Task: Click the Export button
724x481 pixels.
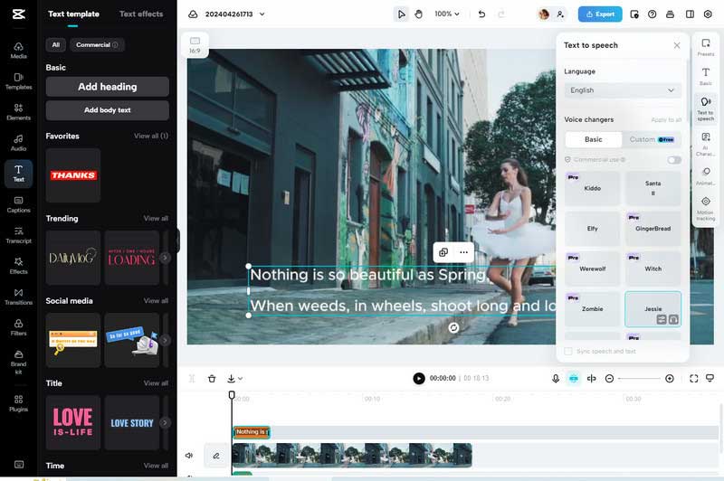Action: click(600, 14)
